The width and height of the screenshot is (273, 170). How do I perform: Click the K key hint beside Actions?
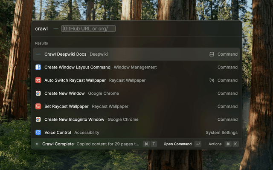click(235, 144)
